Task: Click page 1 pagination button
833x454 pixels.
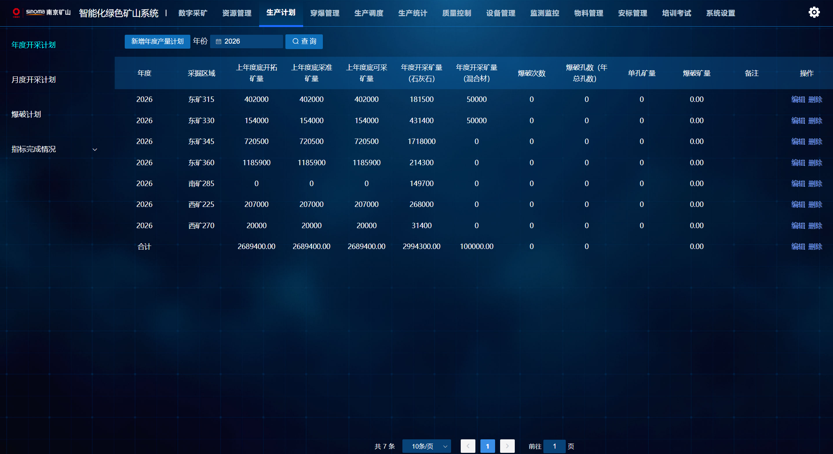Action: 488,446
